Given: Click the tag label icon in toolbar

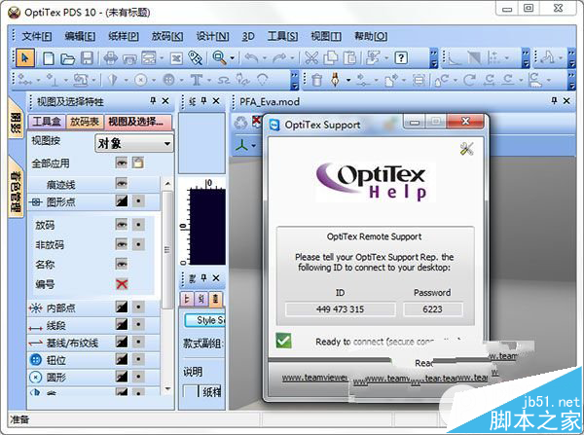Looking at the screenshot, I should [195, 57].
